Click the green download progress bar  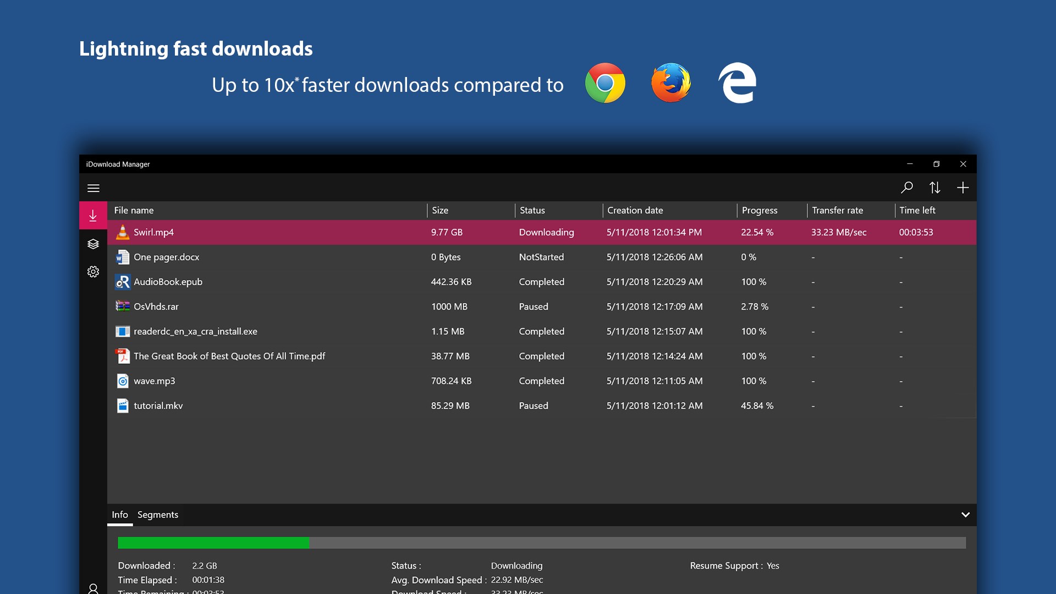pos(213,543)
